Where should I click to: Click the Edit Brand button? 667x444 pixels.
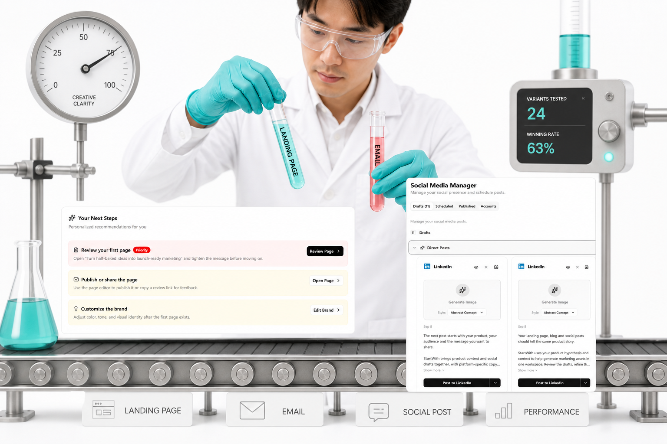point(327,310)
